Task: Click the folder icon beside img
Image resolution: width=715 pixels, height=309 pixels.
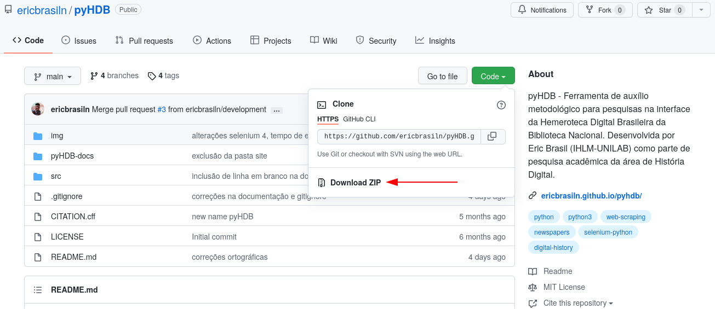Action: pos(38,136)
